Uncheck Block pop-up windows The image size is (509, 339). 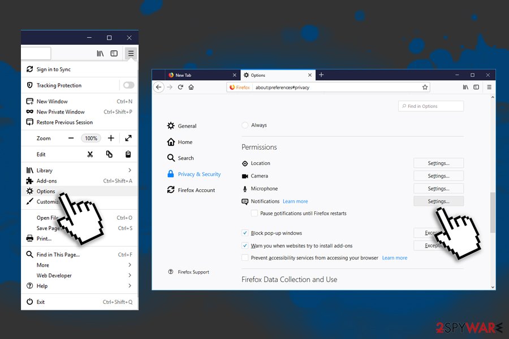(x=245, y=233)
